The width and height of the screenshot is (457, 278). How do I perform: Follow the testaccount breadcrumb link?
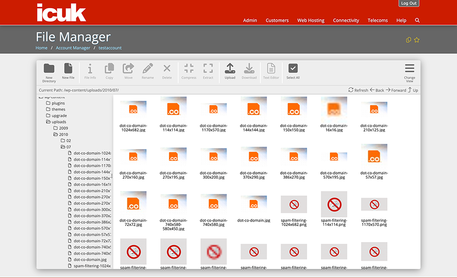[110, 48]
